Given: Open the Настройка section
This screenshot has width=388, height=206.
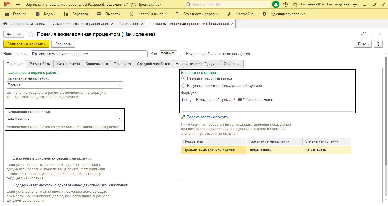Looking at the screenshot, I should click(241, 14).
